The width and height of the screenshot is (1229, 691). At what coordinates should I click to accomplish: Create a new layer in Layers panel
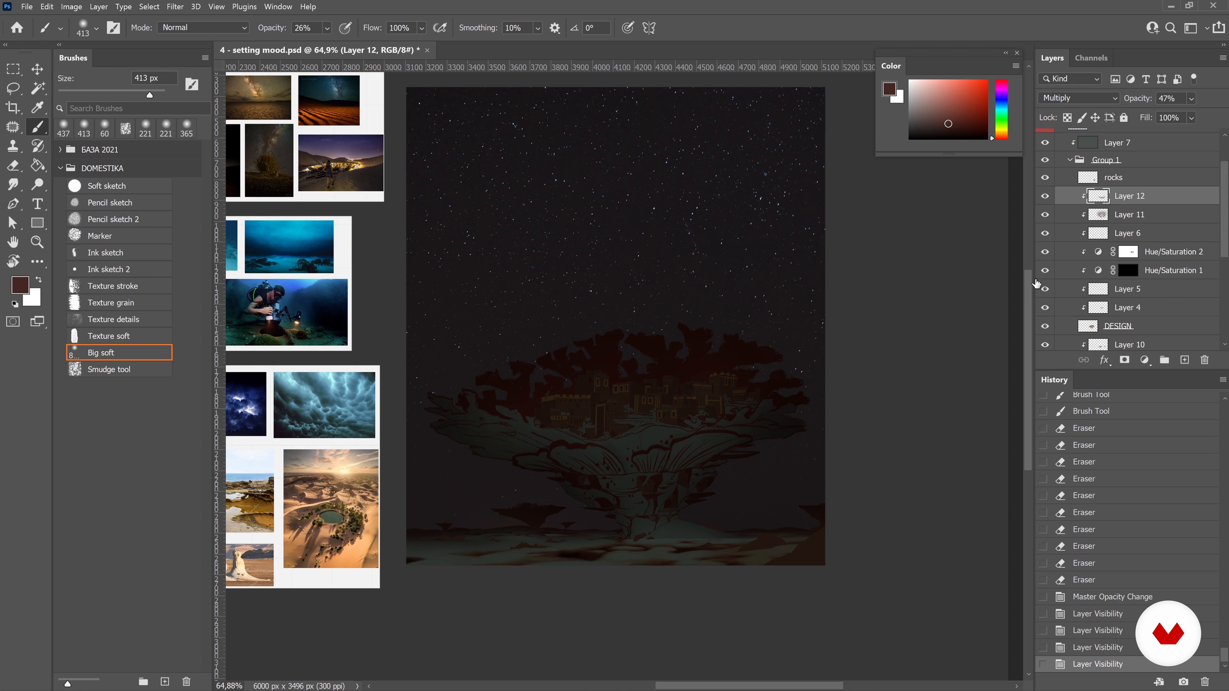coord(1185,360)
